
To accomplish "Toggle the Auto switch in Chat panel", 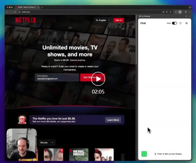I will (174, 23).
